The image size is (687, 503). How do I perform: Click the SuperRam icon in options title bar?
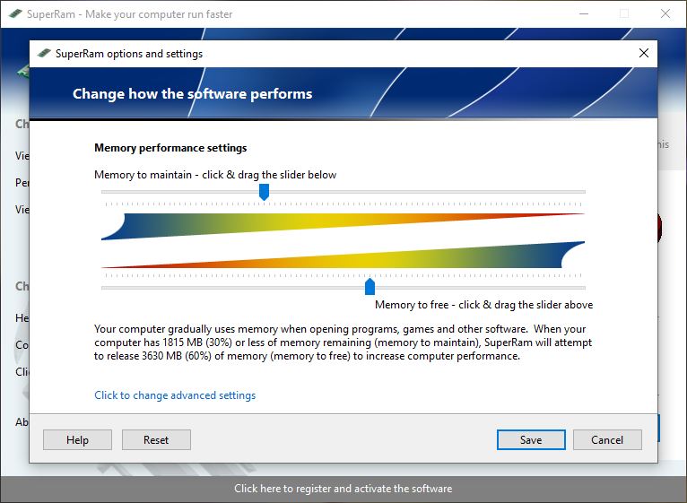(x=44, y=54)
